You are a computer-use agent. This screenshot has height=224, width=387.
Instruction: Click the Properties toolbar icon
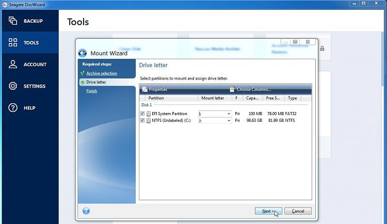click(x=145, y=89)
